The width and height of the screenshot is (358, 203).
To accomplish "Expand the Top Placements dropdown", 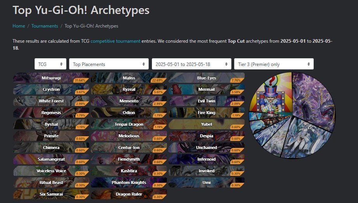I will [x=109, y=64].
